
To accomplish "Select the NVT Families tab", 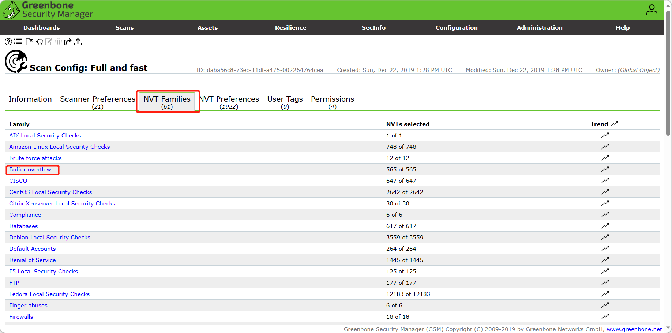I will pyautogui.click(x=167, y=101).
